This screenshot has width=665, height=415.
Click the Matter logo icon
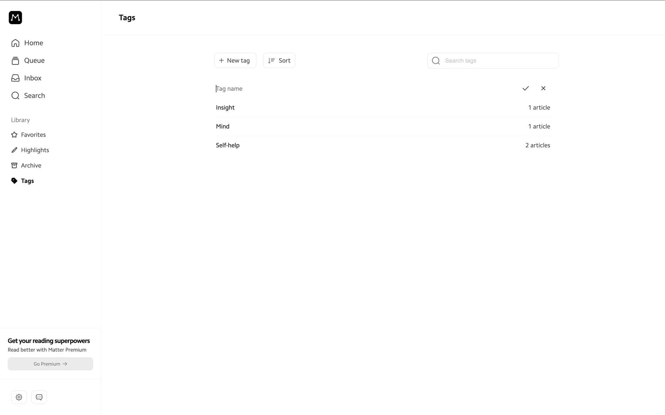15,18
